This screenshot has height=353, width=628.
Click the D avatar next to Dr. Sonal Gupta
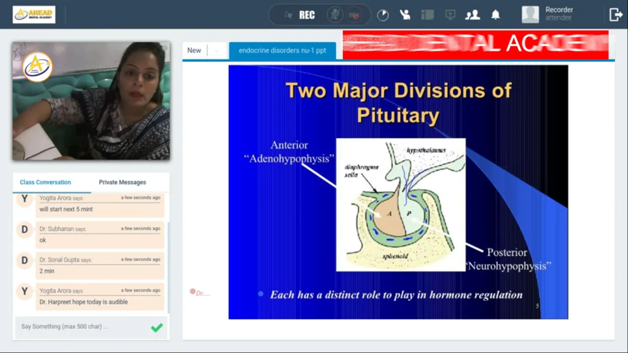pyautogui.click(x=25, y=260)
